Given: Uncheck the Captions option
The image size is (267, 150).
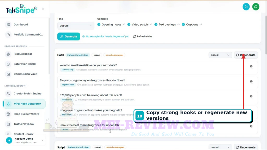Looking at the screenshot, I should click(183, 24).
